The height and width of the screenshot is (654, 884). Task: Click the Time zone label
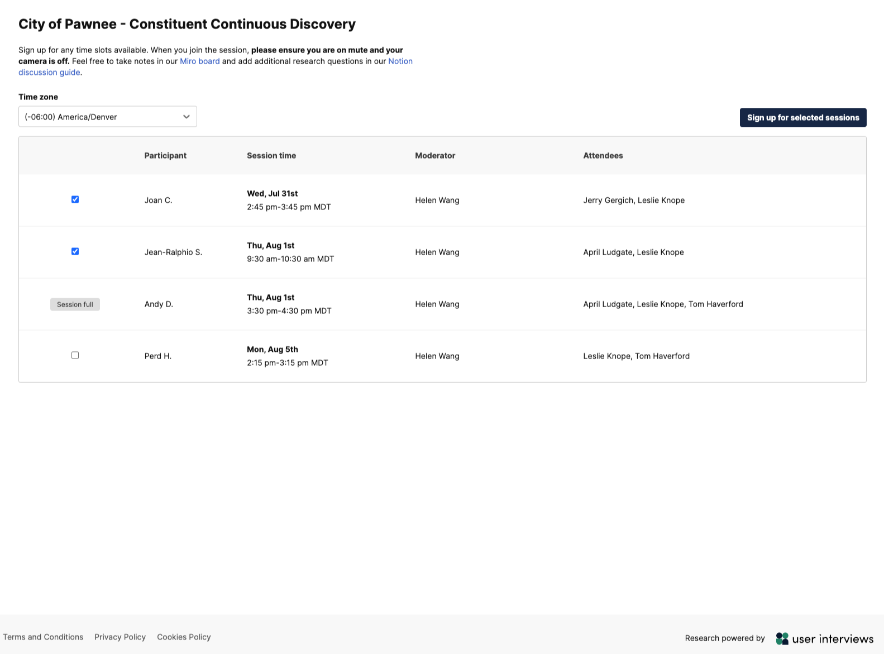point(38,97)
